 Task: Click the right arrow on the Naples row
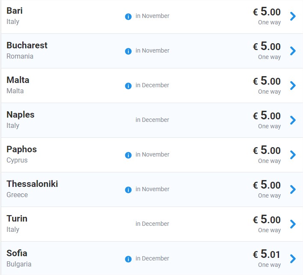click(x=293, y=120)
